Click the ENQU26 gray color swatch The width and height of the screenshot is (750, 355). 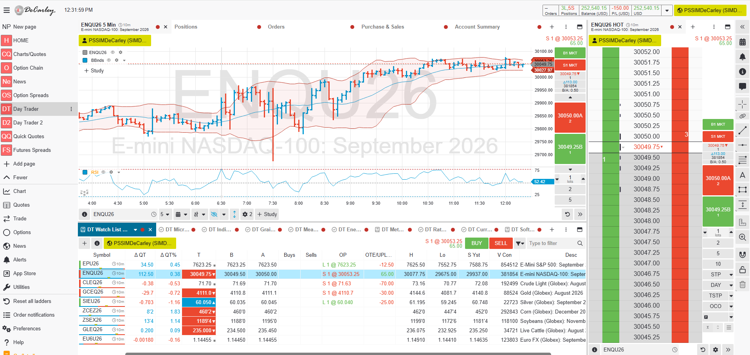click(x=85, y=52)
